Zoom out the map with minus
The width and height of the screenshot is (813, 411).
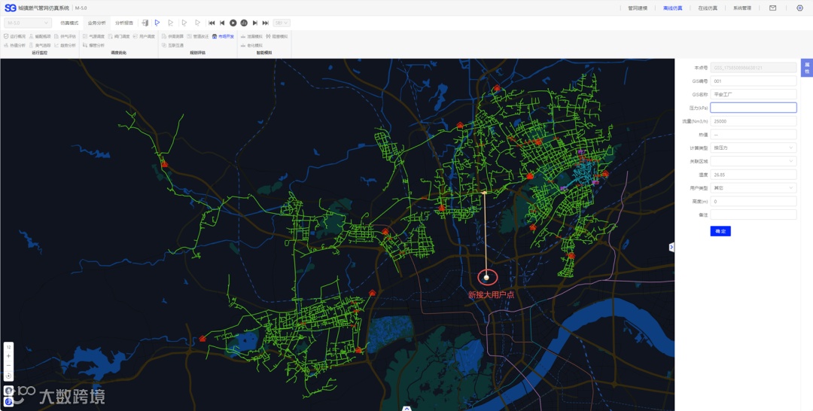[8, 365]
